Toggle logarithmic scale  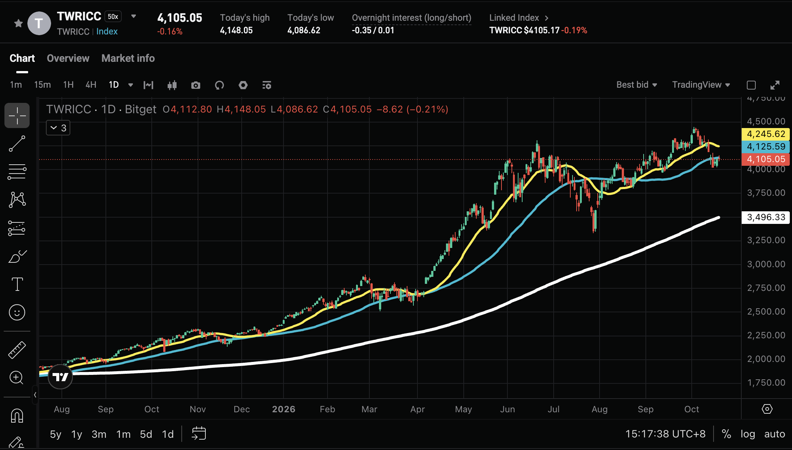click(748, 434)
